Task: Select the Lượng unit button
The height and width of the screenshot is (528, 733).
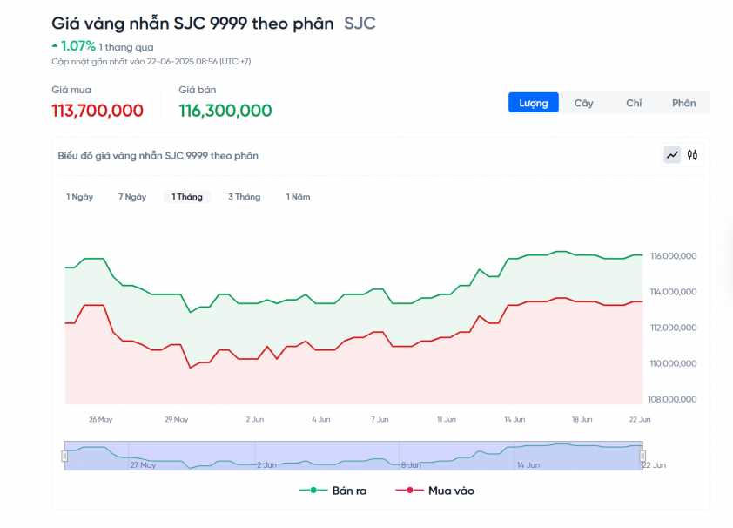Action: click(534, 103)
